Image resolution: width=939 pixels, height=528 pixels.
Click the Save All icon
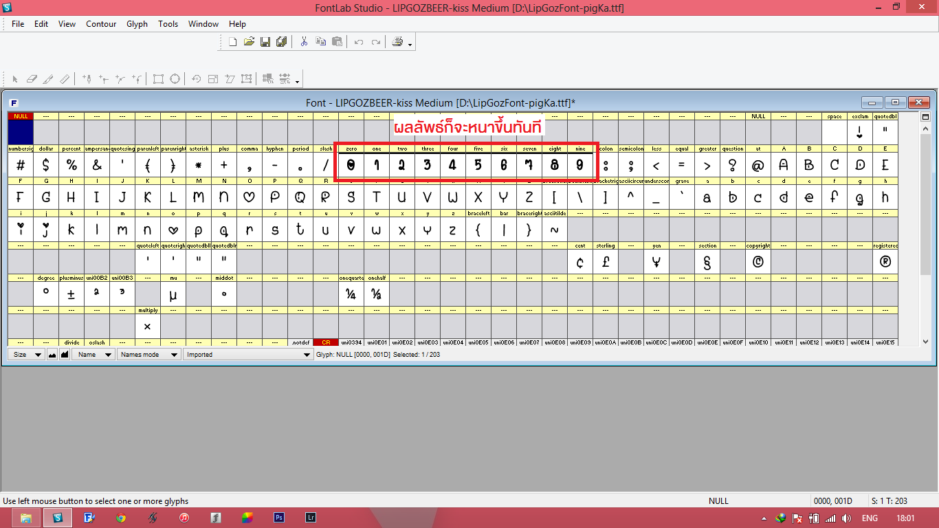[x=280, y=42]
